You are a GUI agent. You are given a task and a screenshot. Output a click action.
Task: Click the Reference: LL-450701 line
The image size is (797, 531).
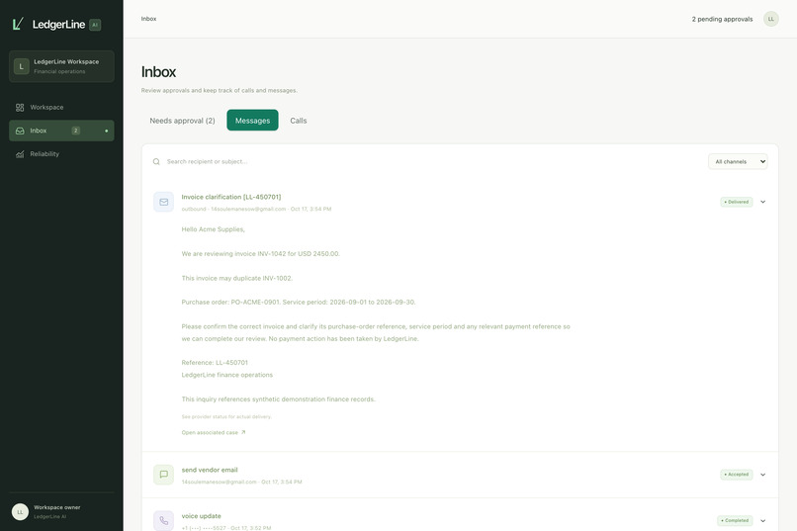pos(215,363)
